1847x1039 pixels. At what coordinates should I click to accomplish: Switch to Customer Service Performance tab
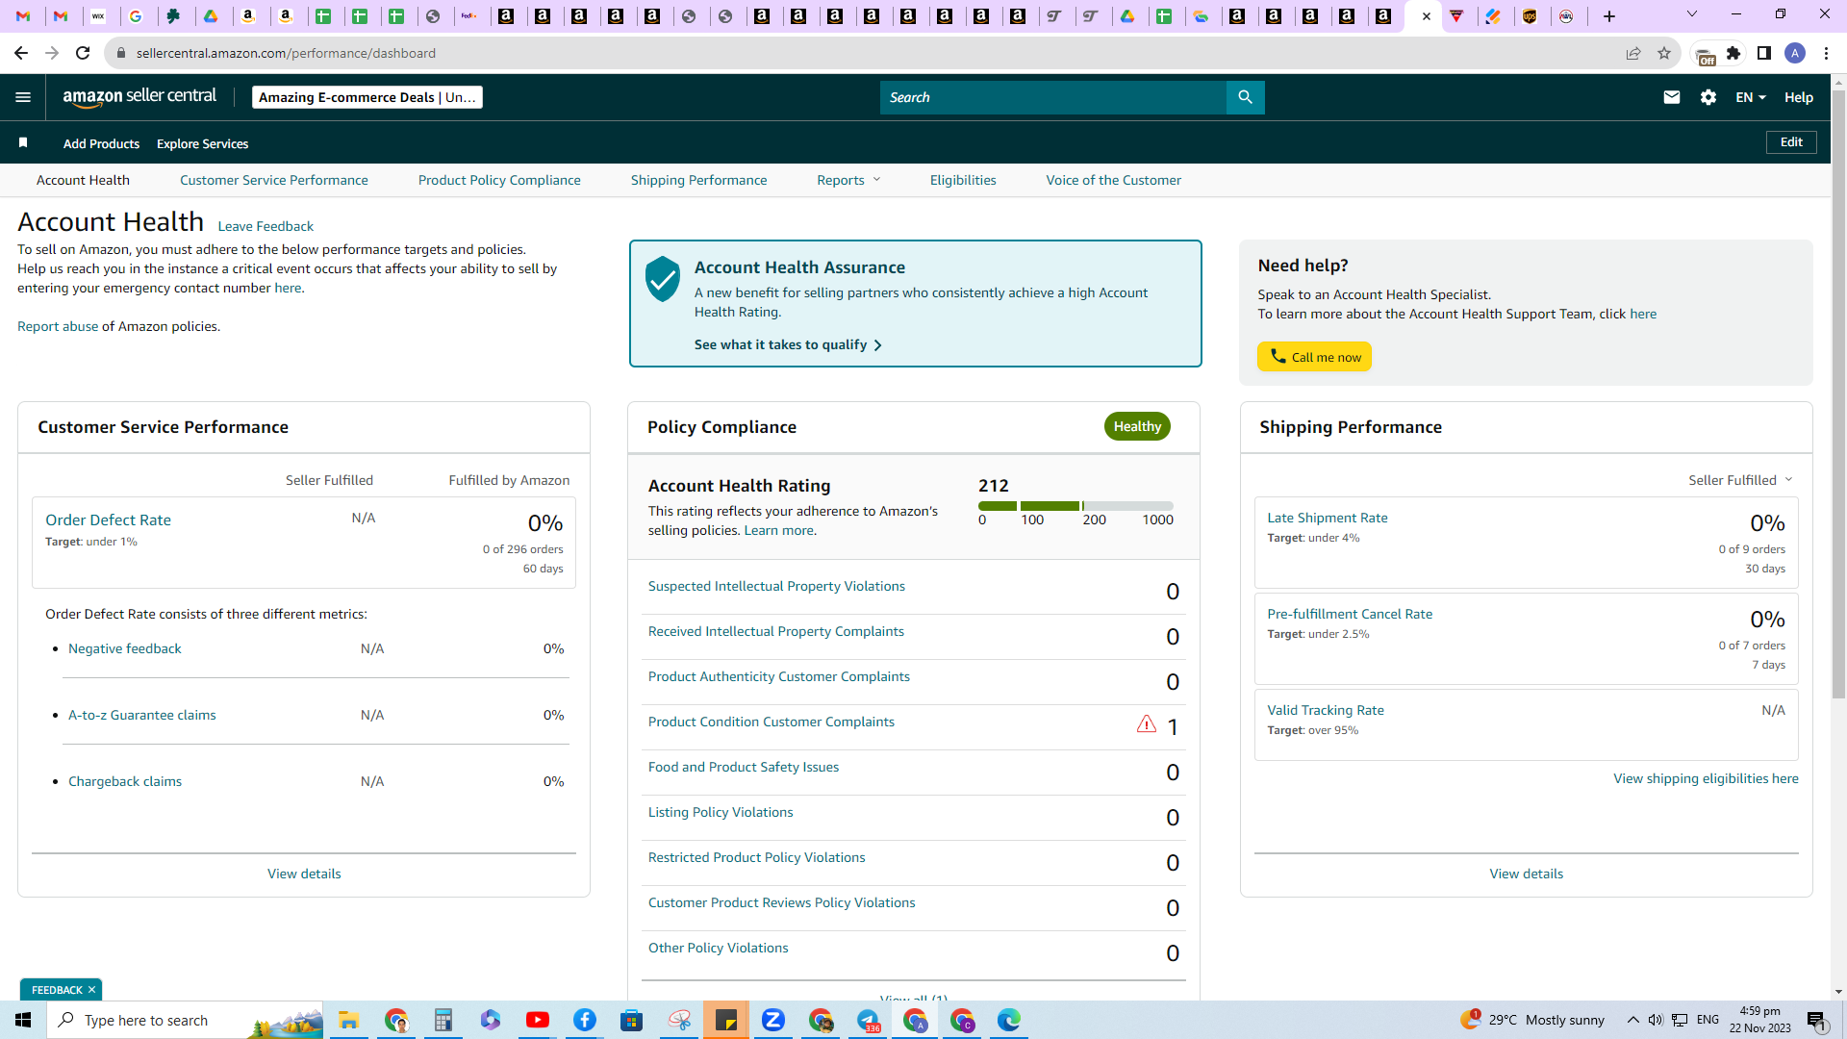[274, 180]
